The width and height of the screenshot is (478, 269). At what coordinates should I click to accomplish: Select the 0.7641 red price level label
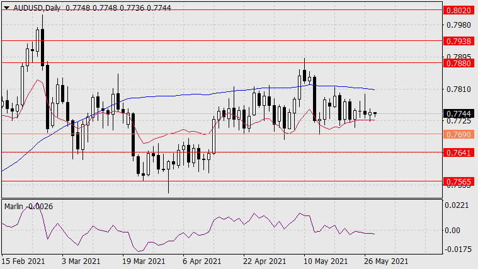click(x=459, y=152)
